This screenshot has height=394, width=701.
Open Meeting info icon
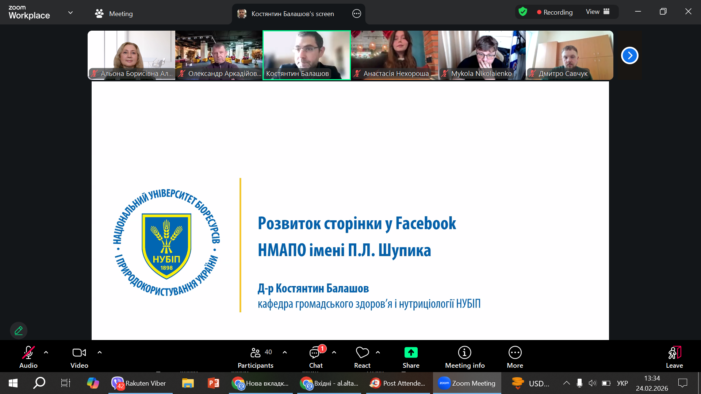pyautogui.click(x=464, y=353)
